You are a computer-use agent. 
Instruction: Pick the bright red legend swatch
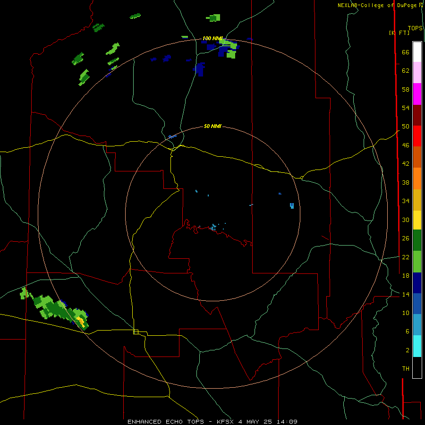pos(417,136)
